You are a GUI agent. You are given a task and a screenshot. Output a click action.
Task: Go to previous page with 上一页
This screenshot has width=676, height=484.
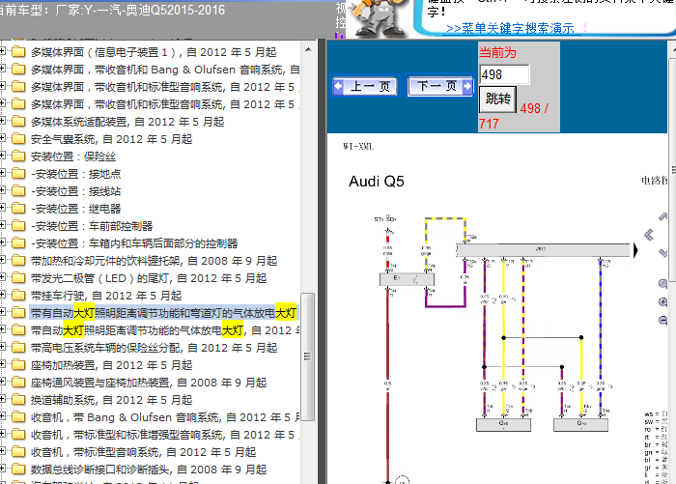pos(365,86)
